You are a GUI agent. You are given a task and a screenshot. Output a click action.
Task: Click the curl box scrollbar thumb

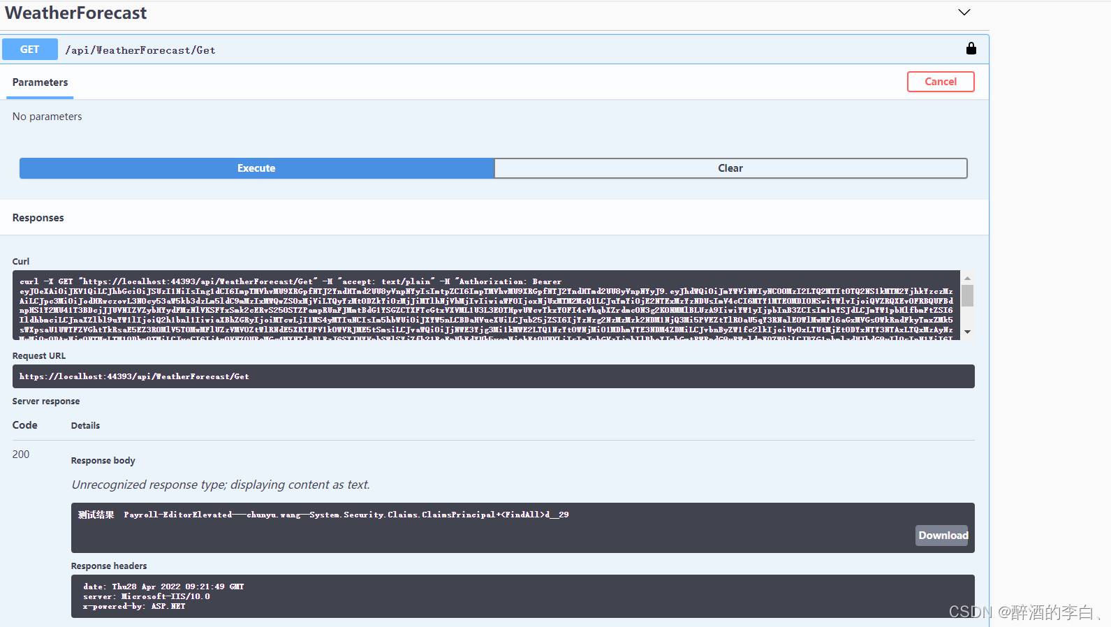[x=967, y=296]
